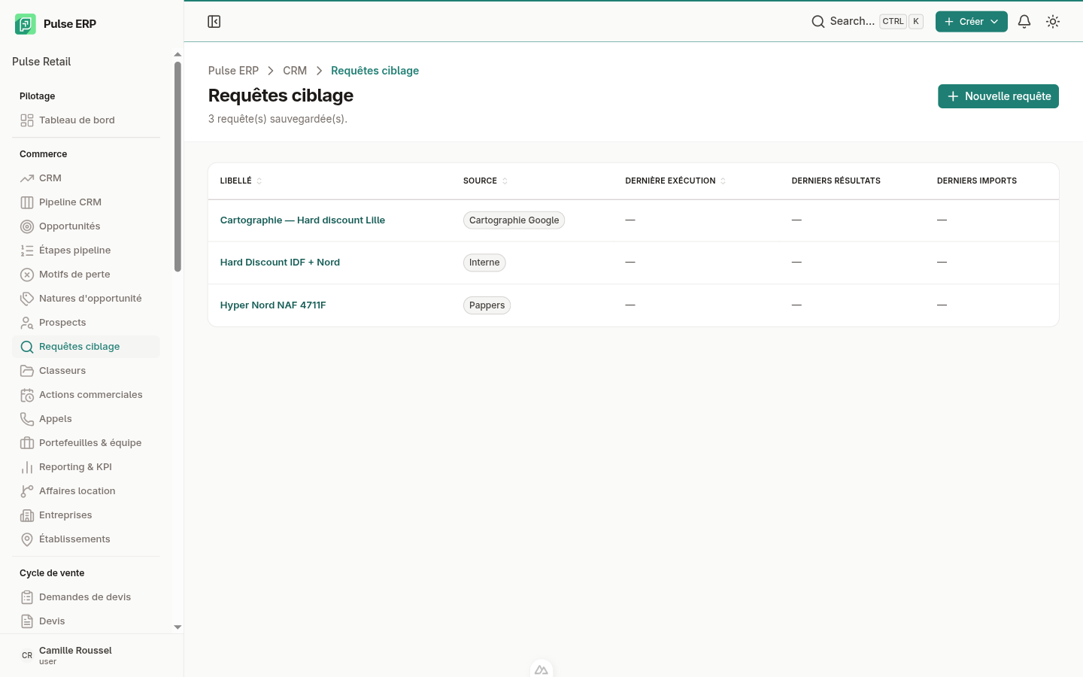The width and height of the screenshot is (1083, 677).
Task: Open the Camille Roussel user profile
Action: point(92,655)
